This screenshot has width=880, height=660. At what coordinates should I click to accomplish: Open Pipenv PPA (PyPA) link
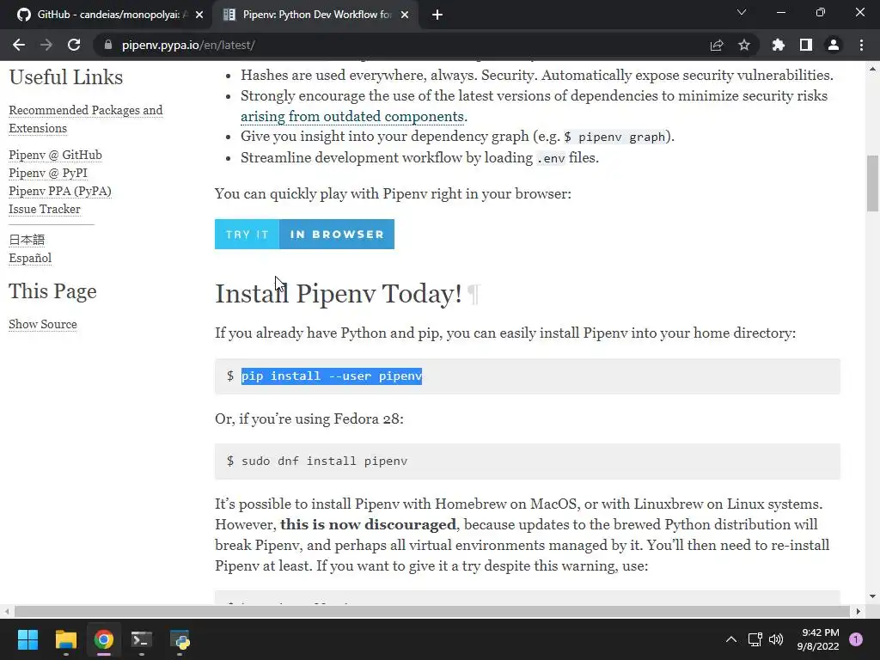click(60, 191)
